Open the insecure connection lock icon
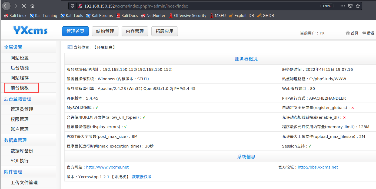The width and height of the screenshot is (376, 189). tap(80, 6)
